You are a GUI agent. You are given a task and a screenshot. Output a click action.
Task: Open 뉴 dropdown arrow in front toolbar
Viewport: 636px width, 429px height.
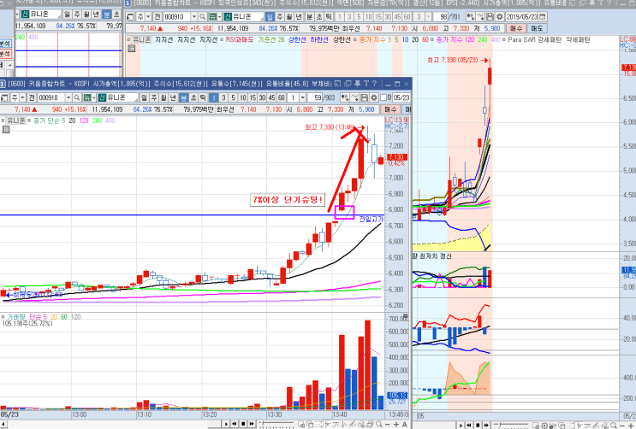point(94,97)
